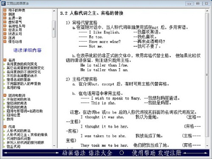Open 数词 lesson

click(x=10, y=119)
